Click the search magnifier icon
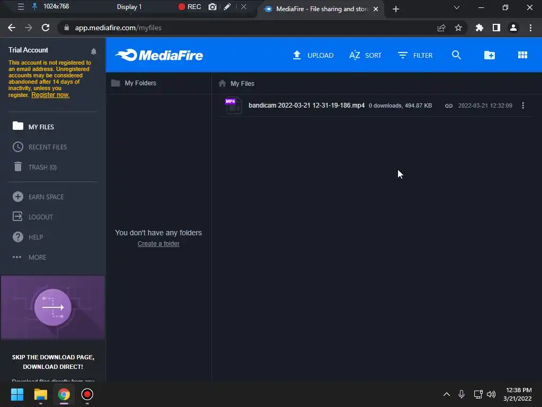The image size is (542, 407). pos(456,55)
